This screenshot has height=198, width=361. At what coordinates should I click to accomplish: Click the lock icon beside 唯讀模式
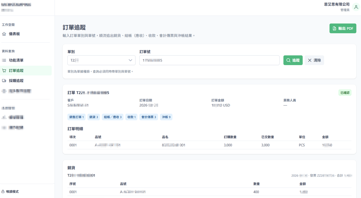3,192
